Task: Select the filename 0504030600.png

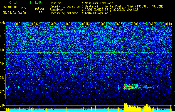Action: click(x=14, y=7)
